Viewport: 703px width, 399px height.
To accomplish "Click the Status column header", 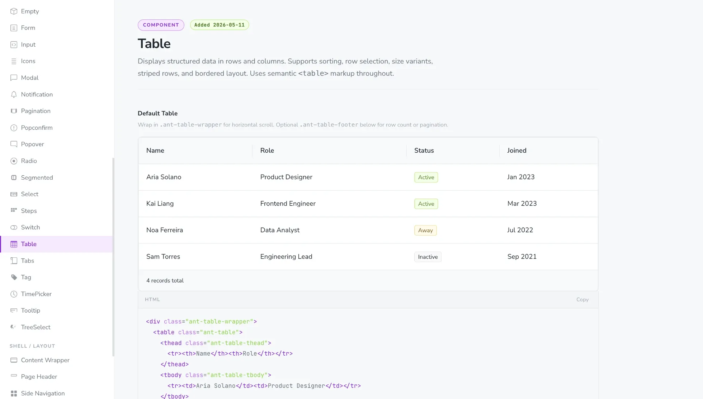I will 453,151.
